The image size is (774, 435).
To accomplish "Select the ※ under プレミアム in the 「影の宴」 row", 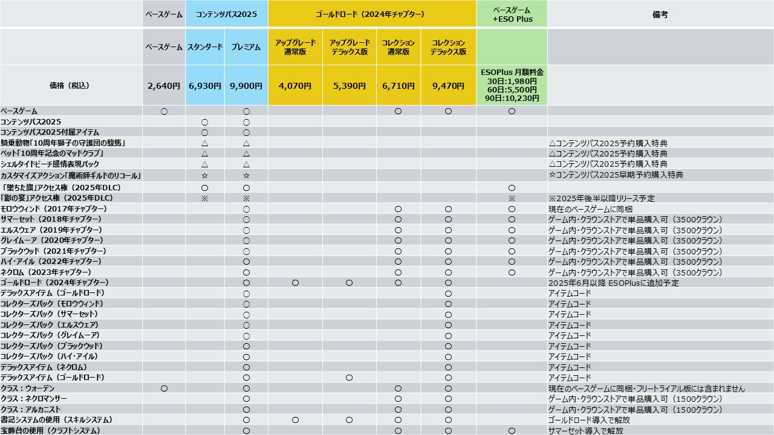I will (246, 198).
